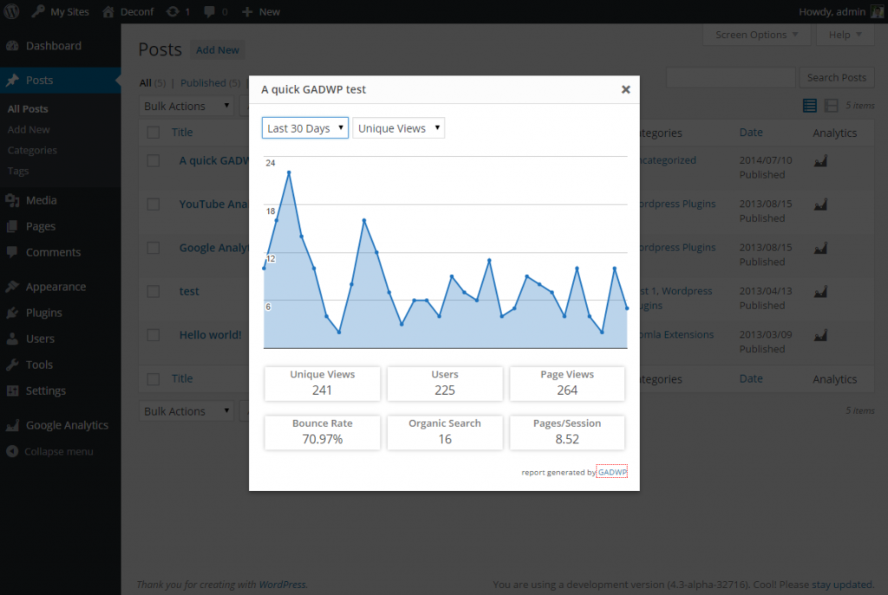Open the post titled test

[189, 291]
